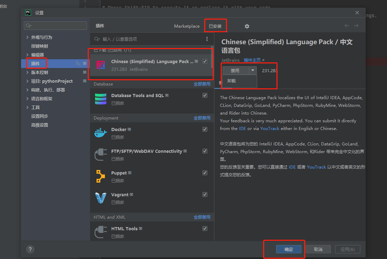Click the FTP/SFTP/WebDAV Connectivity plug icon
This screenshot has width=387, height=259.
(101, 155)
